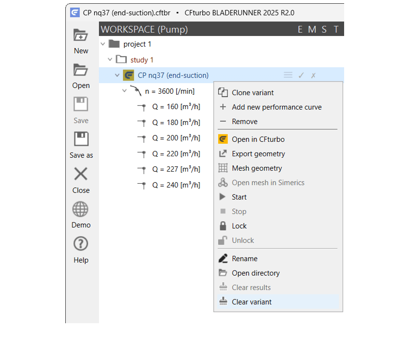Click the M letter in workspace header
The width and height of the screenshot is (415, 340).
[x=312, y=29]
